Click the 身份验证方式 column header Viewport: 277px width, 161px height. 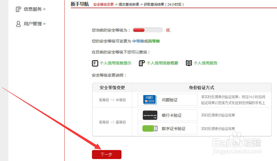[x=201, y=88]
